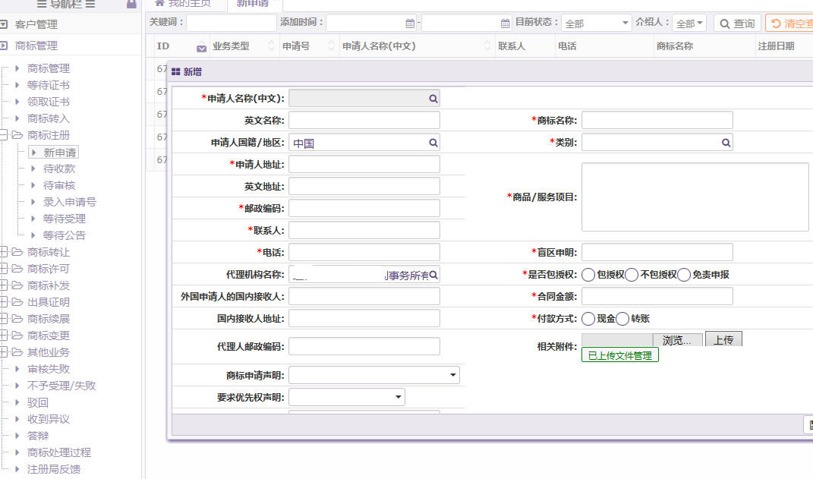Click 浏览... to choose attachment file
This screenshot has height=479, width=813.
tap(677, 340)
